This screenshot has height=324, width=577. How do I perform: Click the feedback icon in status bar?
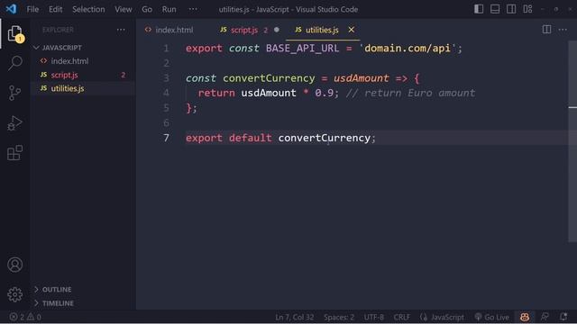coord(545,317)
